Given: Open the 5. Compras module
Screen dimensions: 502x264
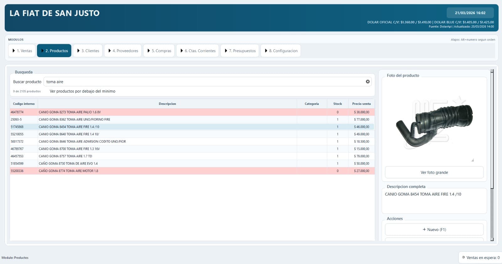Looking at the screenshot, I should [x=159, y=51].
